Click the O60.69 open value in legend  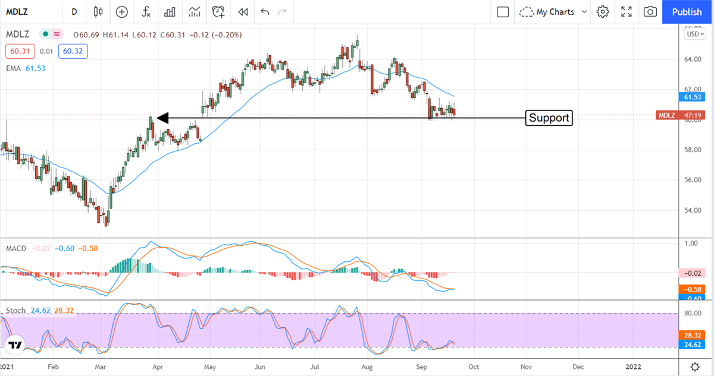click(x=86, y=35)
